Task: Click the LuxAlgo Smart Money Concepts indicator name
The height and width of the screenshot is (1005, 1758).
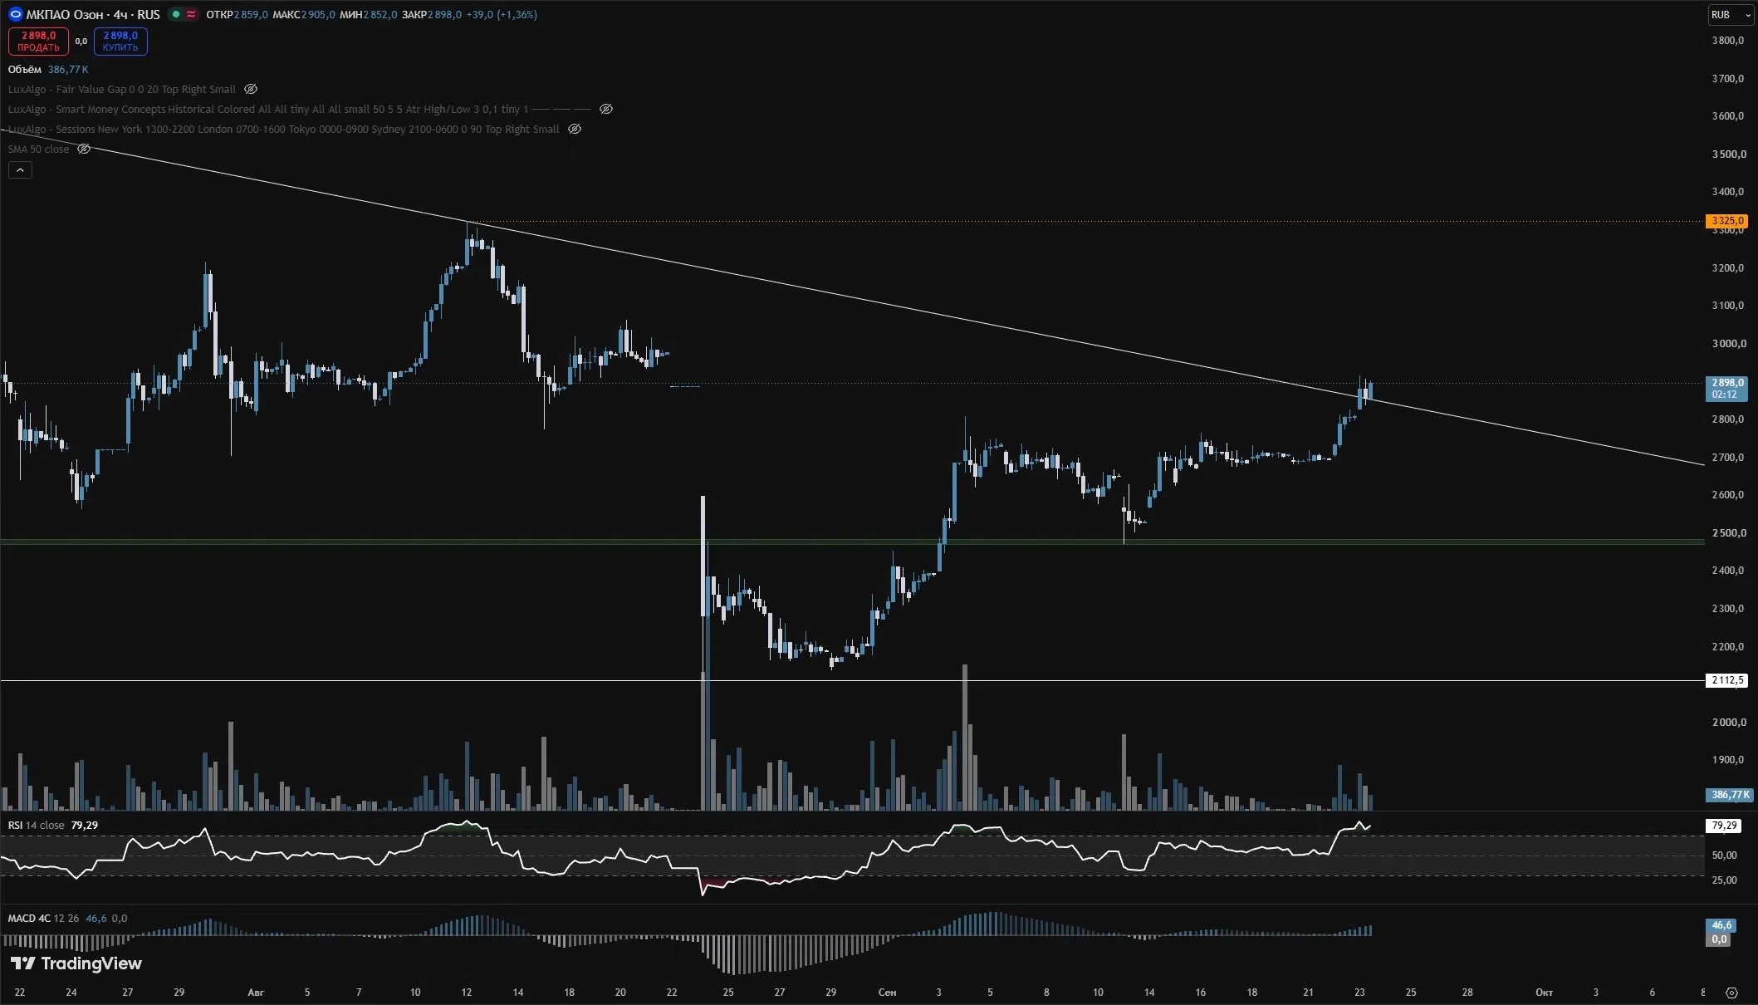Action: (x=268, y=109)
